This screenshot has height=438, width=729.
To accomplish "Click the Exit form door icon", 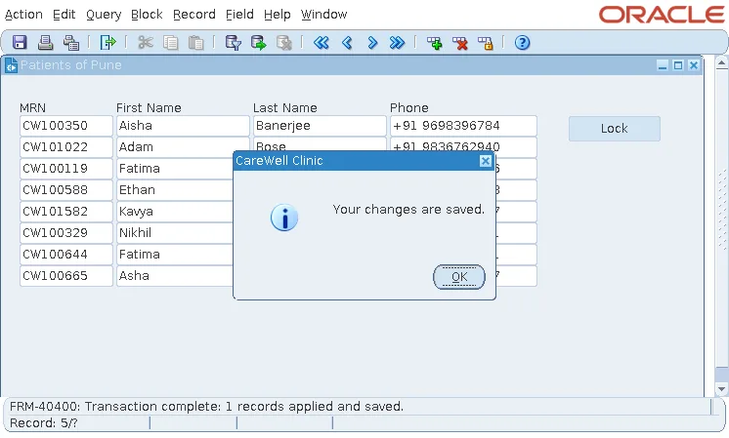I will coord(107,43).
